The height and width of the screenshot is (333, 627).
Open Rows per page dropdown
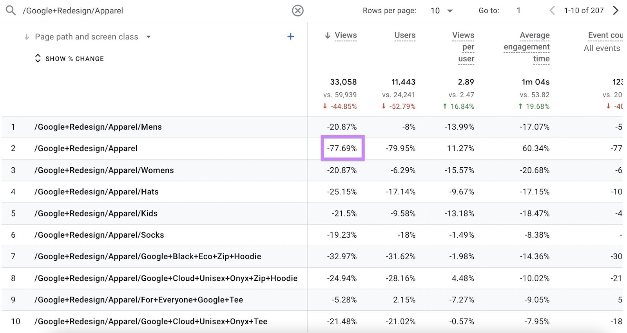pos(441,11)
